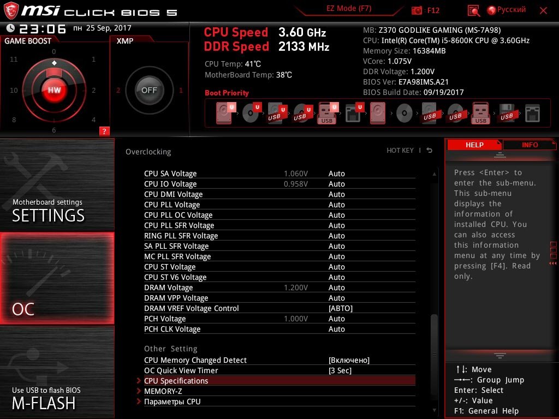
Task: Select the first hard disk boot device icon
Action: coord(225,113)
